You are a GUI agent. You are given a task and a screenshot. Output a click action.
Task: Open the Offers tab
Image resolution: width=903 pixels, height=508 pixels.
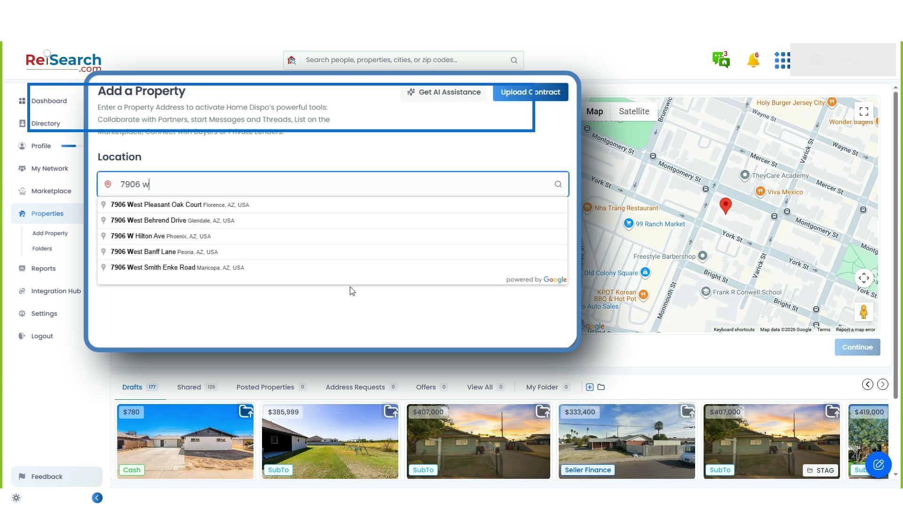(432, 387)
